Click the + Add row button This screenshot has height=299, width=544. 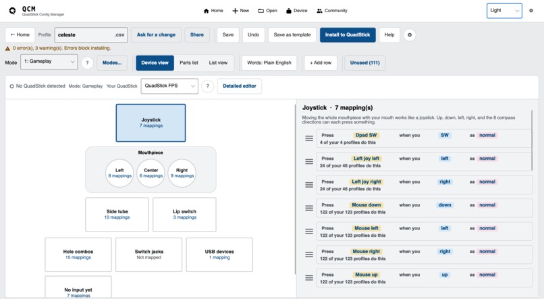click(x=321, y=63)
